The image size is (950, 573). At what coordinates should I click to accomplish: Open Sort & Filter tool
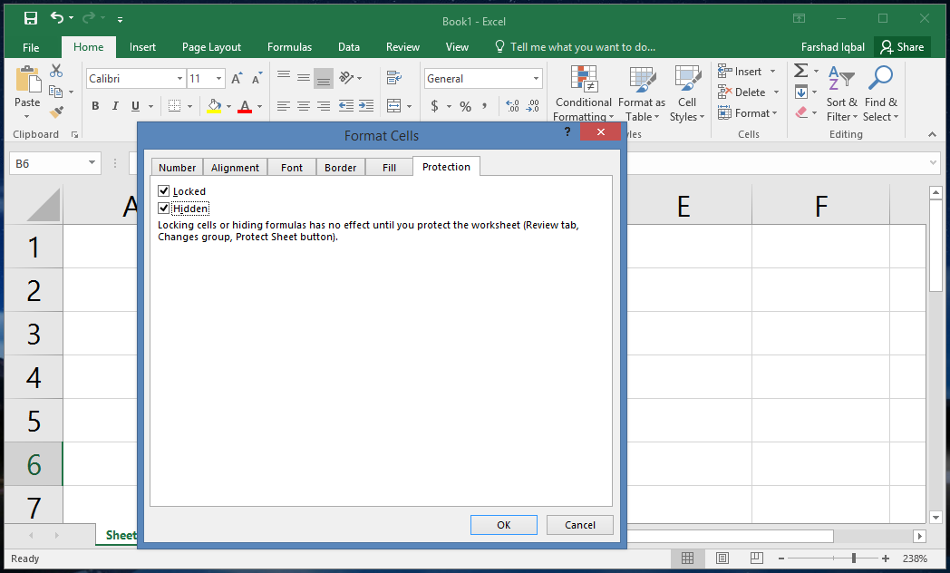(841, 93)
